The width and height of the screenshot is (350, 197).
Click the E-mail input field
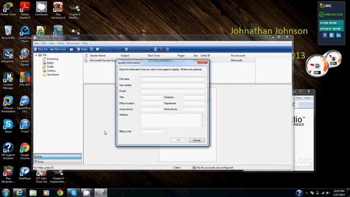click(173, 91)
